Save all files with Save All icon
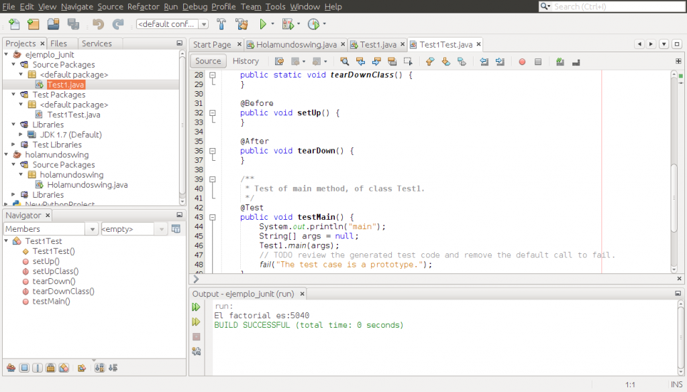This screenshot has width=687, height=392. coord(72,23)
